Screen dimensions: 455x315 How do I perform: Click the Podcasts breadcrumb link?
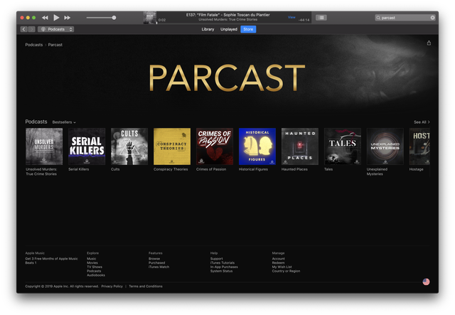point(33,45)
